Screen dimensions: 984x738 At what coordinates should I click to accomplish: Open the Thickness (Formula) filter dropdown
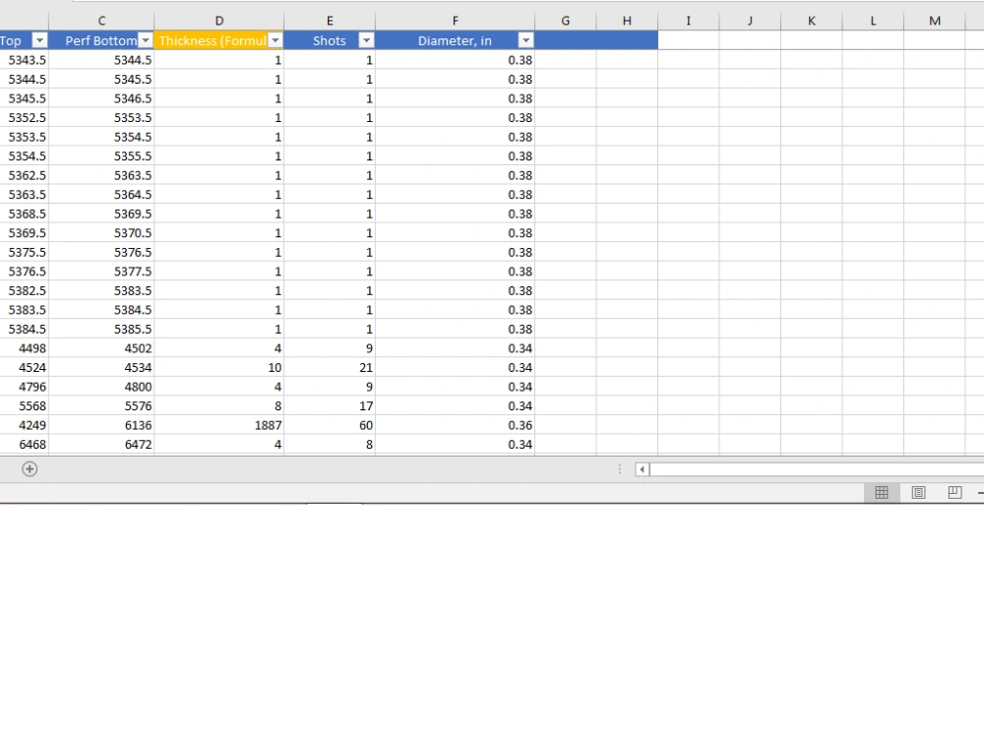pyautogui.click(x=275, y=40)
